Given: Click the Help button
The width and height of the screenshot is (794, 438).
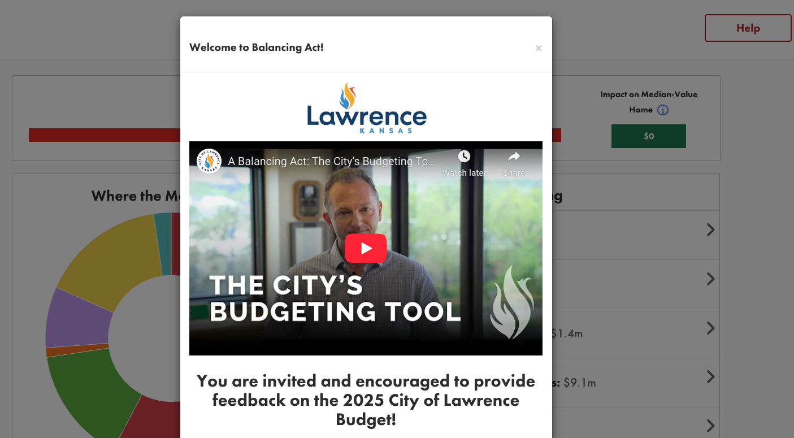Looking at the screenshot, I should 748,28.
